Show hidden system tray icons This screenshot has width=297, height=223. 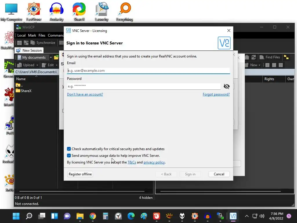247,216
